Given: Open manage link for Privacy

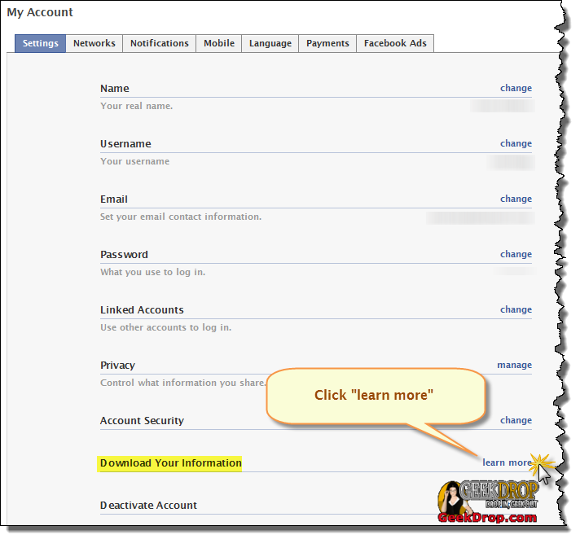Looking at the screenshot, I should tap(515, 366).
